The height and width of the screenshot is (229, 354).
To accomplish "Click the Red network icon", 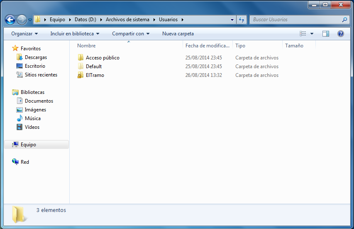I will coord(15,162).
